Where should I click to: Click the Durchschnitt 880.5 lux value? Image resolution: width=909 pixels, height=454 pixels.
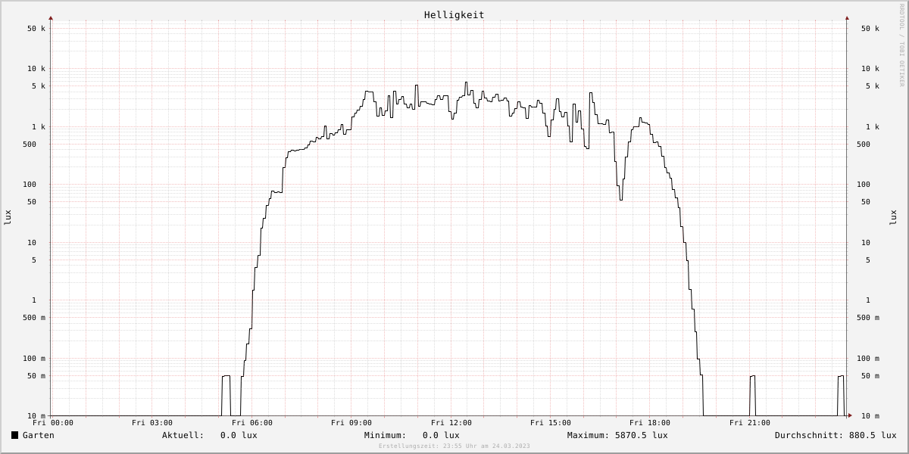[873, 435]
